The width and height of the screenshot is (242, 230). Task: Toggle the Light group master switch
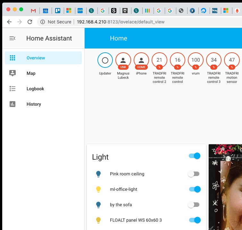pos(194,156)
